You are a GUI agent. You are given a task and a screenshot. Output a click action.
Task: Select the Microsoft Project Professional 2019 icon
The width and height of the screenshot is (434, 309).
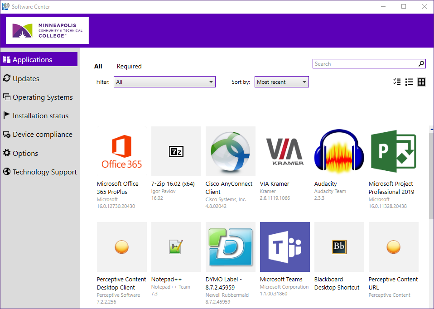(394, 151)
